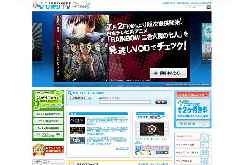
Task: Play the ひかりTV動画 preview video
Action: pos(152,129)
